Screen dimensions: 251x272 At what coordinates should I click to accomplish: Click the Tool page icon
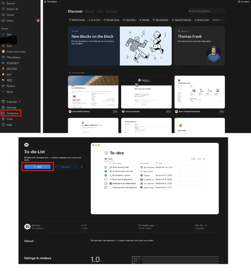3,46
